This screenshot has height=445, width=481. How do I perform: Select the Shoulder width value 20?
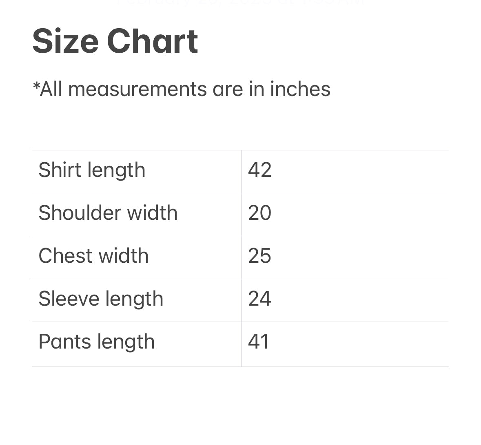pos(259,213)
